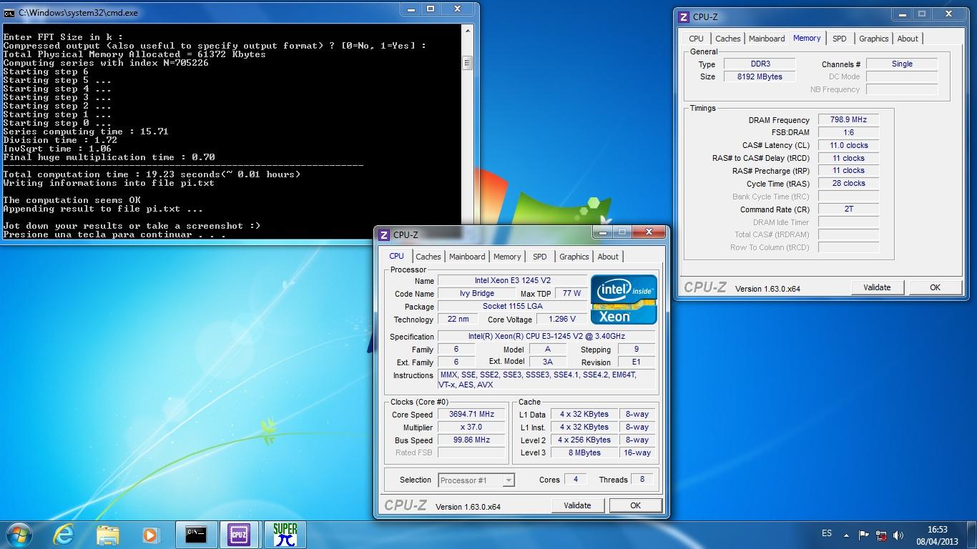977x549 pixels.
Task: Click the Core Voltage value 1.296 V
Action: [561, 320]
